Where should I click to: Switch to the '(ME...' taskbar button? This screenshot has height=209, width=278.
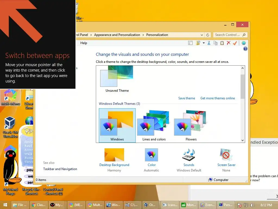coord(76,205)
